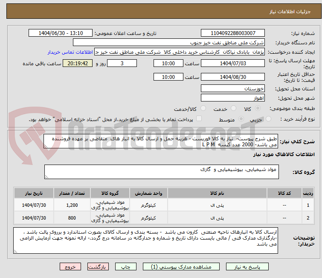322x278 pixels.
Task: Click quantity 1,200 in row 1
Action: click(x=72, y=205)
